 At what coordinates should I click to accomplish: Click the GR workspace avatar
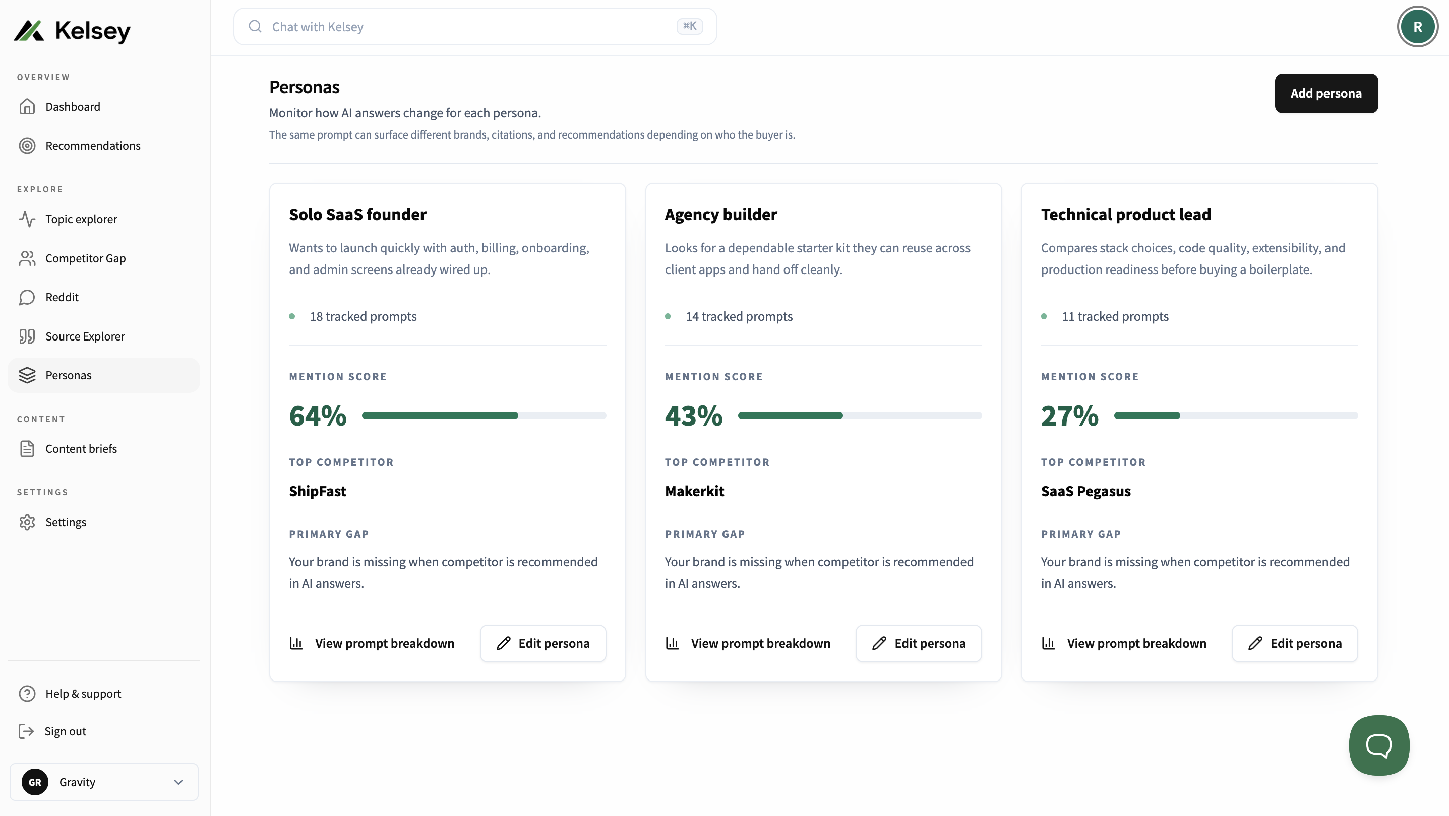point(35,782)
